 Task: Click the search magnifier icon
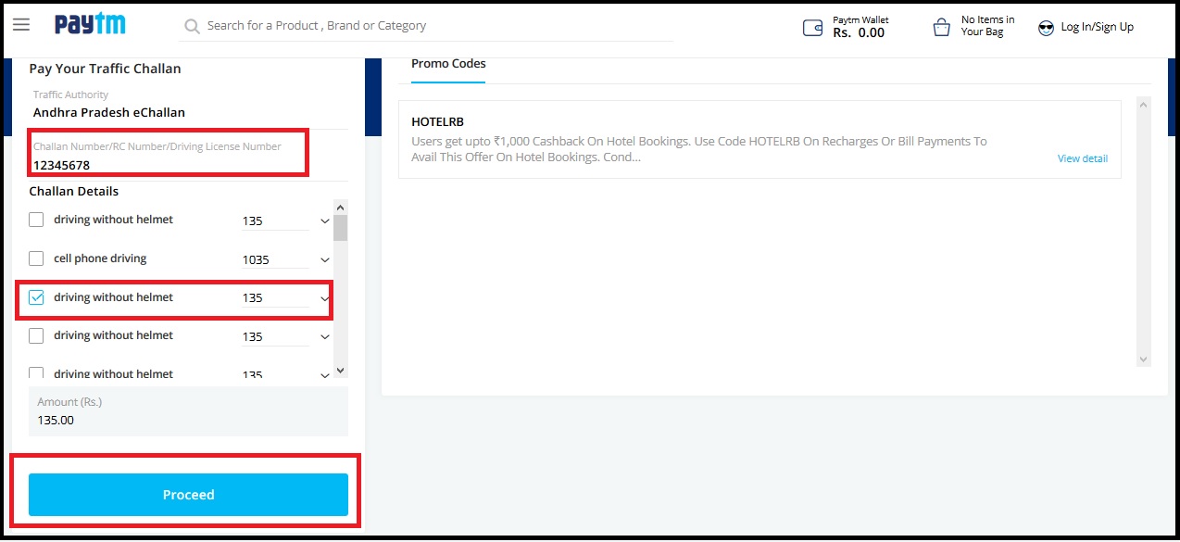192,27
